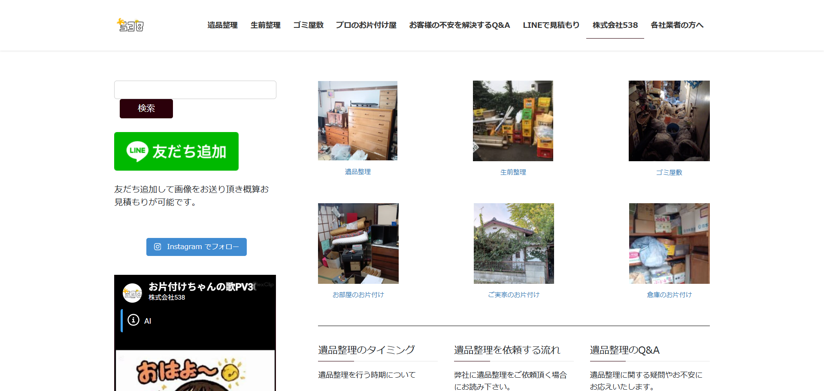Viewport: 824px width, 391px height.
Task: Click the LINE speech bubble icon
Action: click(137, 151)
